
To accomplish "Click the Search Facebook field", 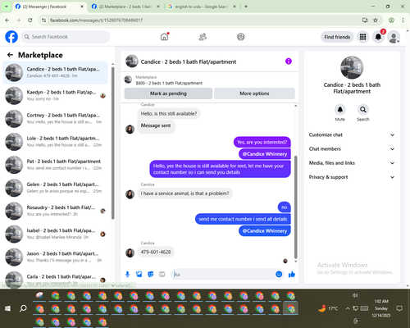I will [66, 37].
